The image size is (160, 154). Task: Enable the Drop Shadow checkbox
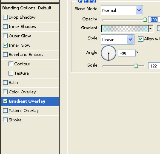(x=5, y=17)
